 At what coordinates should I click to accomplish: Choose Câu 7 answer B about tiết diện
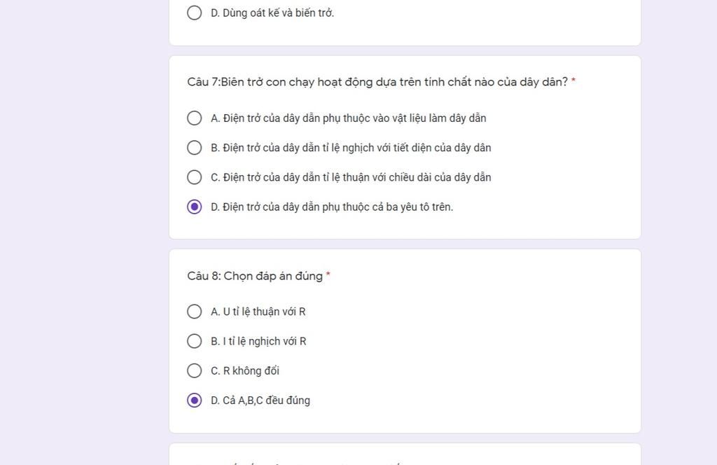coord(195,148)
